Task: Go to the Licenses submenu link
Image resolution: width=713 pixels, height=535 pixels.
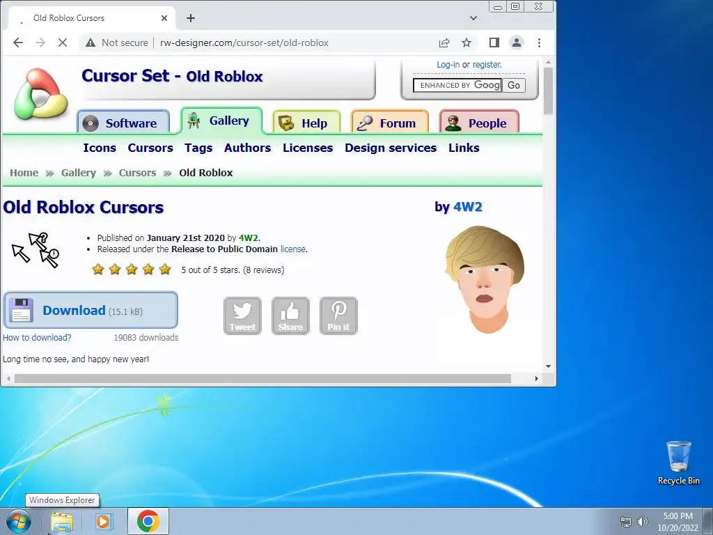Action: pyautogui.click(x=308, y=148)
